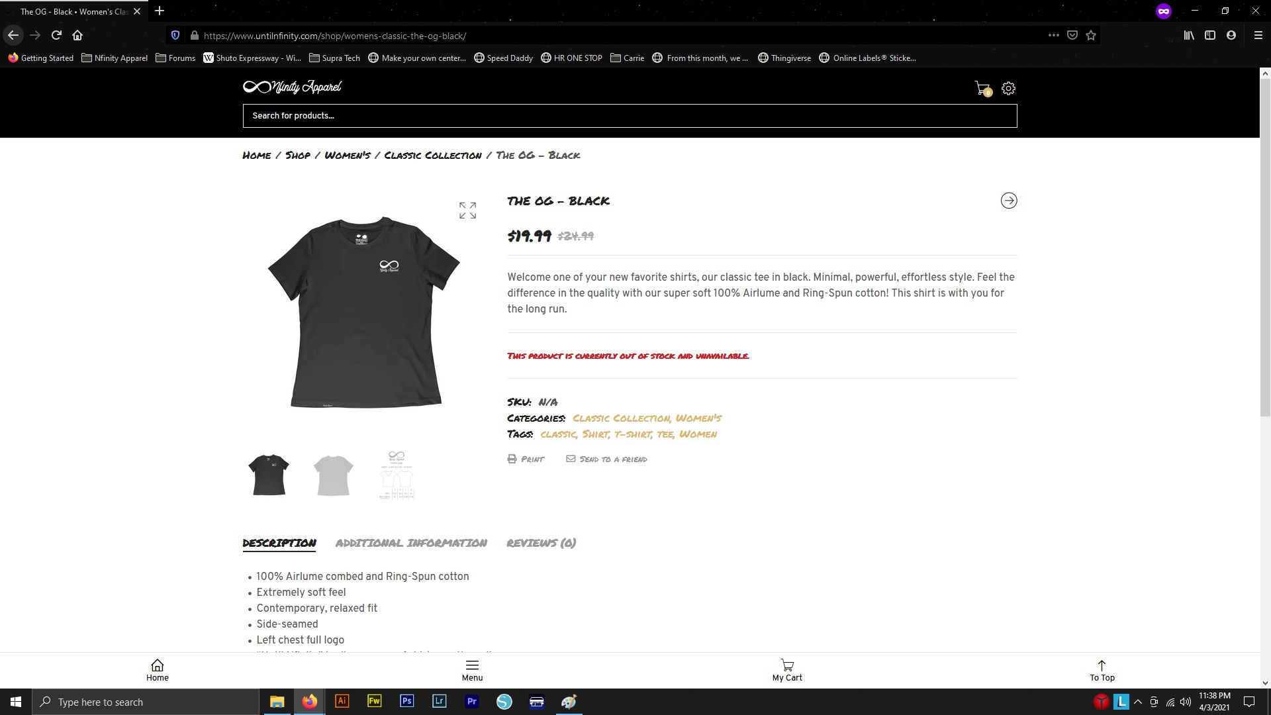Launch Premiere Pro from taskbar
This screenshot has height=715, width=1271.
471,701
